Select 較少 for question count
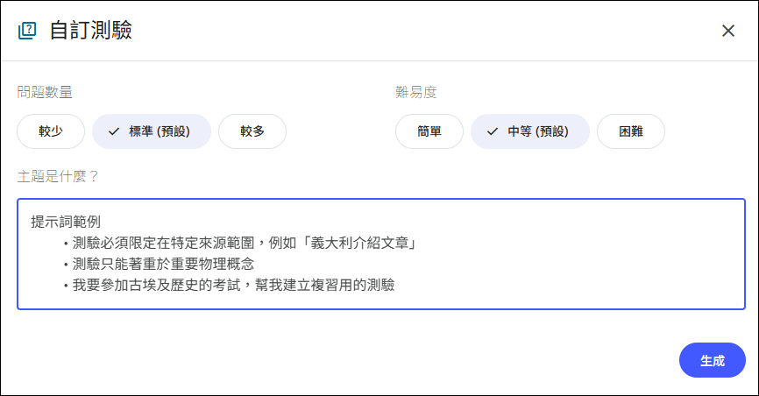 tap(51, 131)
